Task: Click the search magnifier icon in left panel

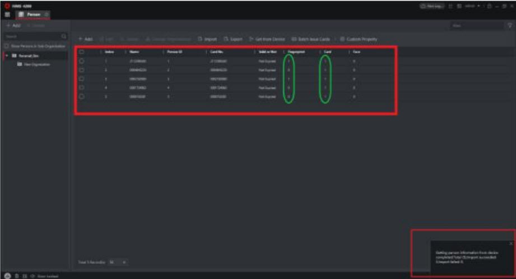Action: (x=64, y=36)
